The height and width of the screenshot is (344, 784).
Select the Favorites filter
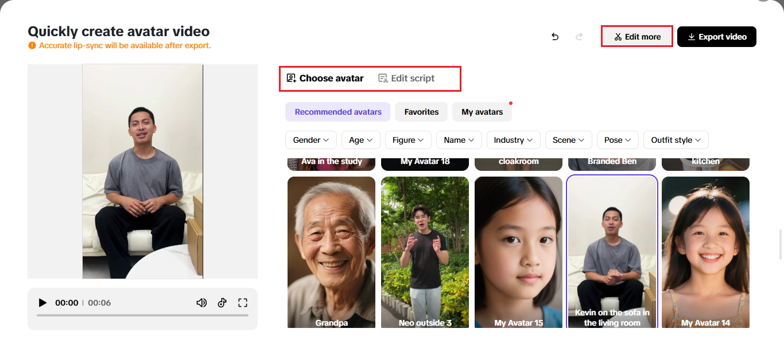coord(421,112)
